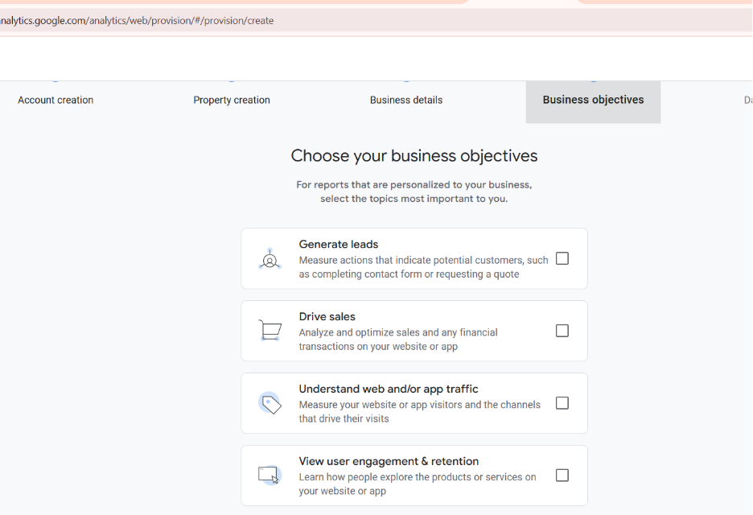Image resolution: width=753 pixels, height=515 pixels.
Task: Click the partially visible Data collection step
Action: tap(747, 100)
